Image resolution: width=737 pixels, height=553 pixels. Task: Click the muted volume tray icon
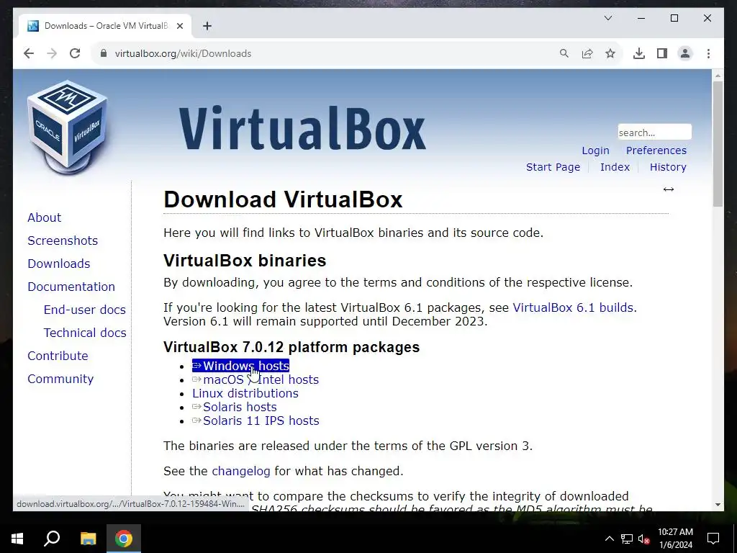643,539
